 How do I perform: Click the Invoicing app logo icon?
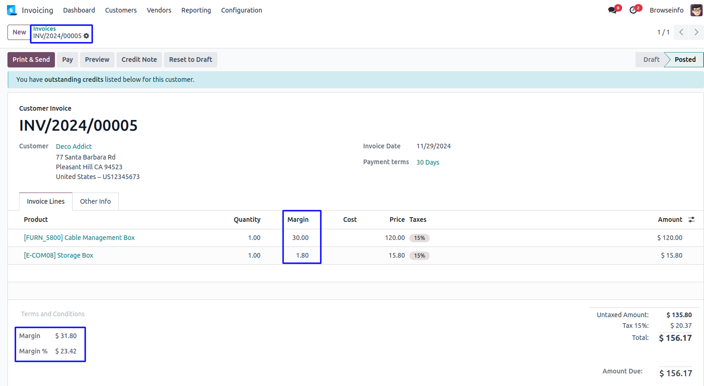tap(12, 10)
